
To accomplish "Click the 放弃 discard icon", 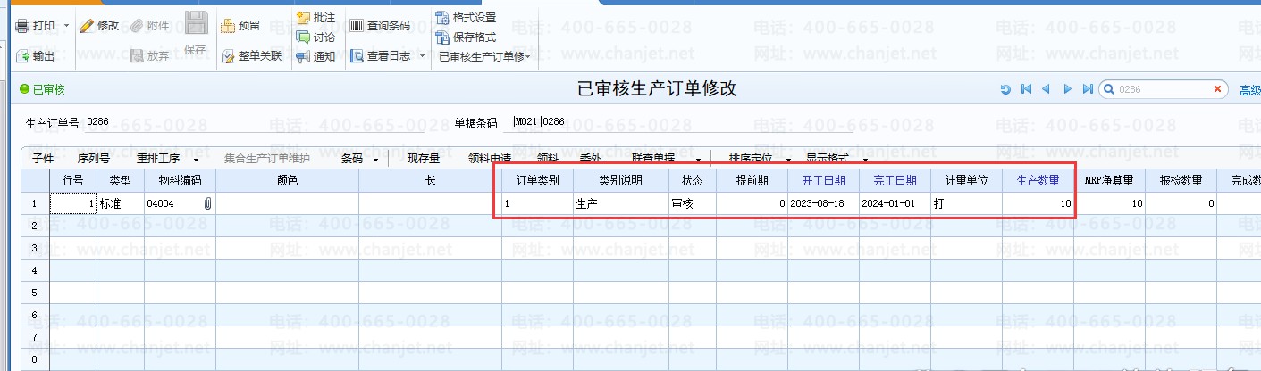I will pos(137,56).
